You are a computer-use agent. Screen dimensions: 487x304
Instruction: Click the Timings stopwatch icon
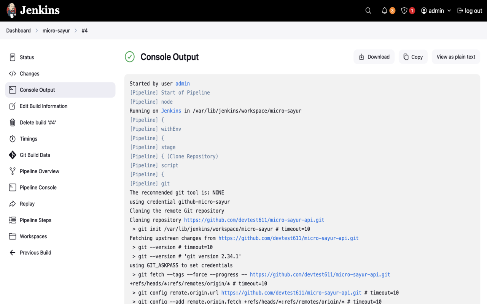coord(13,139)
